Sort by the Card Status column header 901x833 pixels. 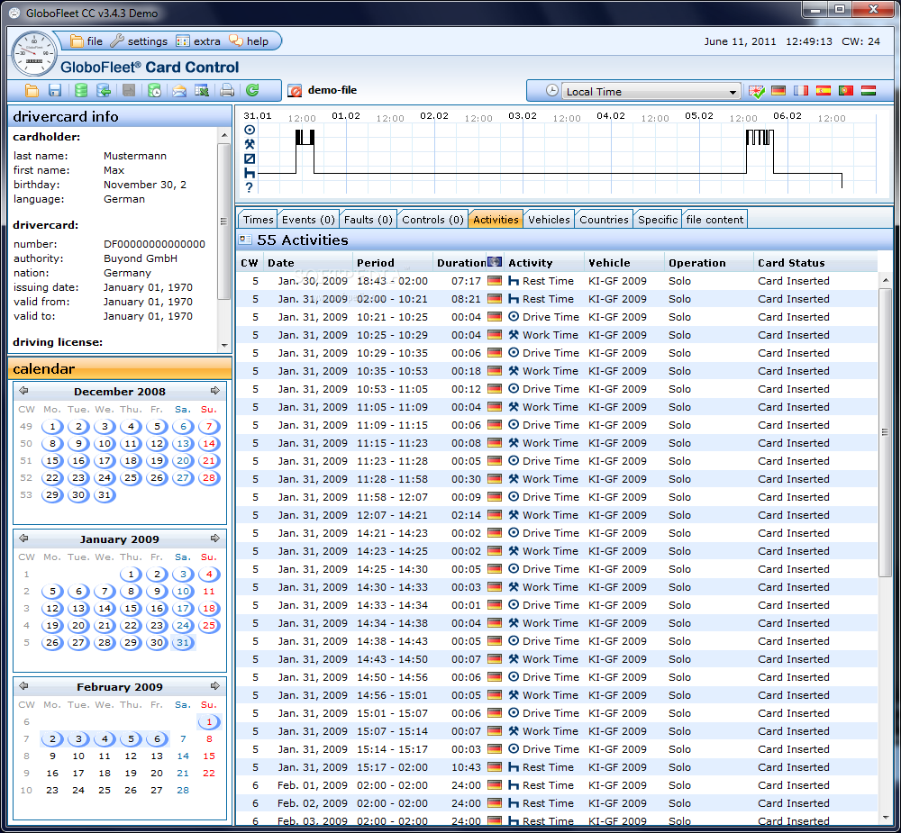[815, 263]
